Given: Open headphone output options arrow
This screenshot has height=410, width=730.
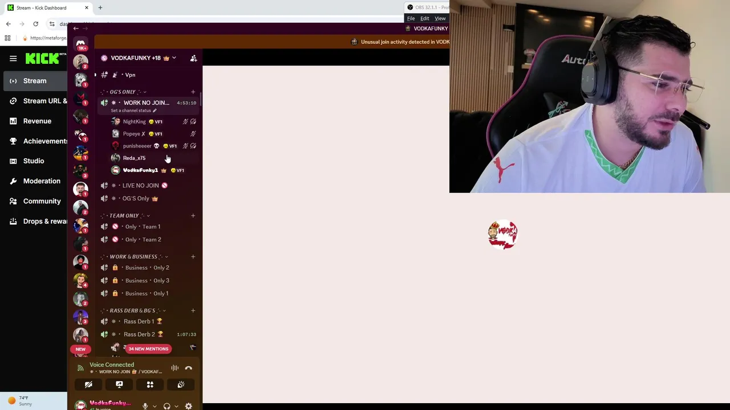Looking at the screenshot, I should coord(176,406).
